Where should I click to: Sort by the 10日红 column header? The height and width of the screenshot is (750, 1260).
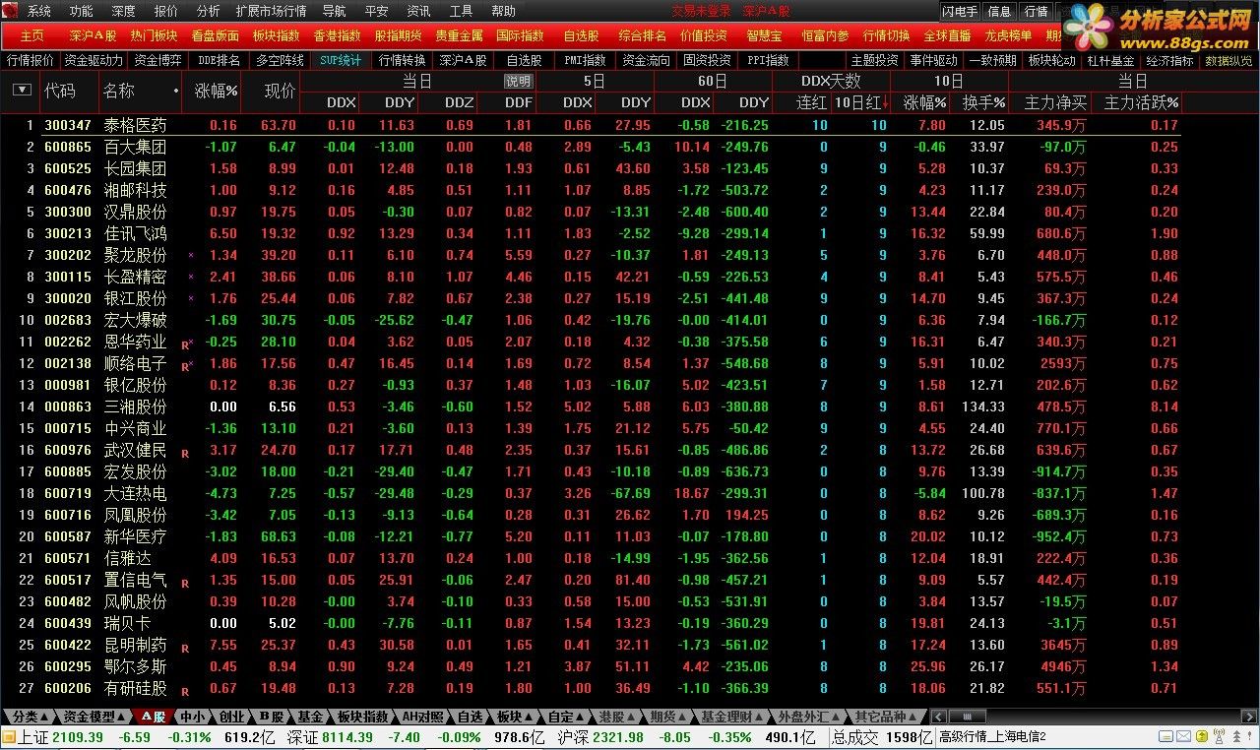861,102
